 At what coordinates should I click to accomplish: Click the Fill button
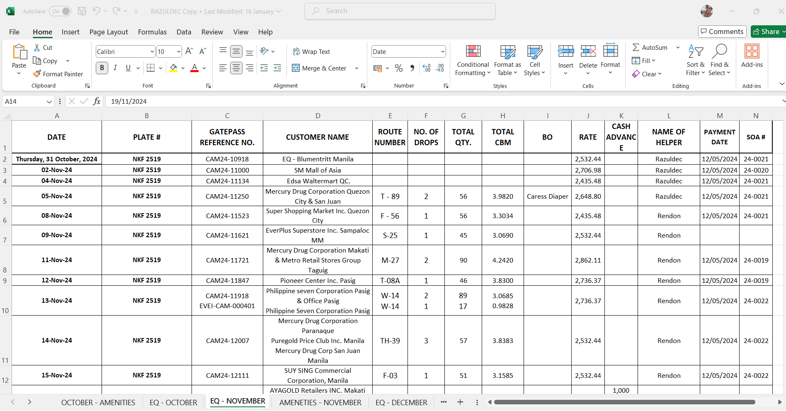(643, 61)
